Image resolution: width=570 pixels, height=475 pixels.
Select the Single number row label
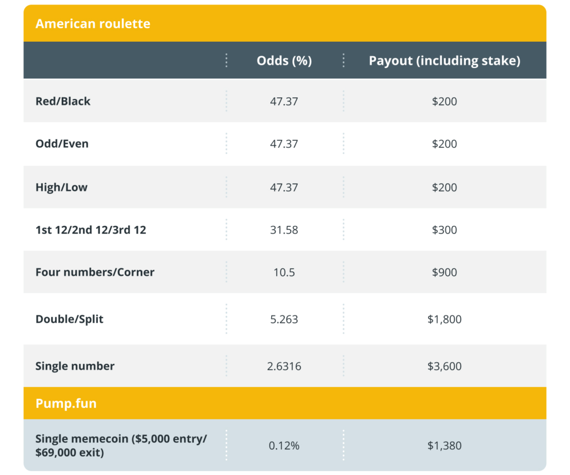tap(75, 366)
